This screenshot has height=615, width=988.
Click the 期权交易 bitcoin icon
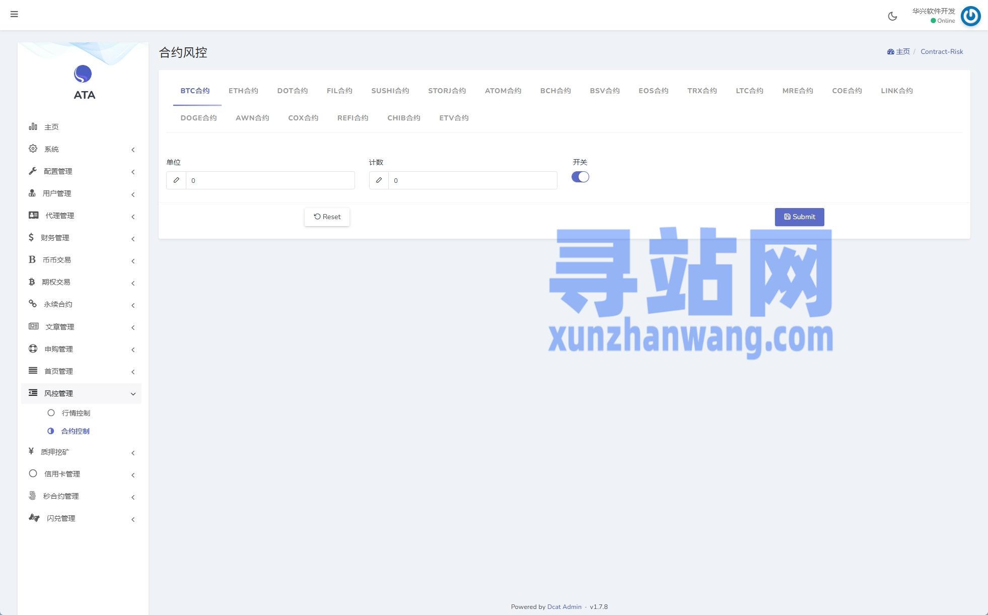32,282
